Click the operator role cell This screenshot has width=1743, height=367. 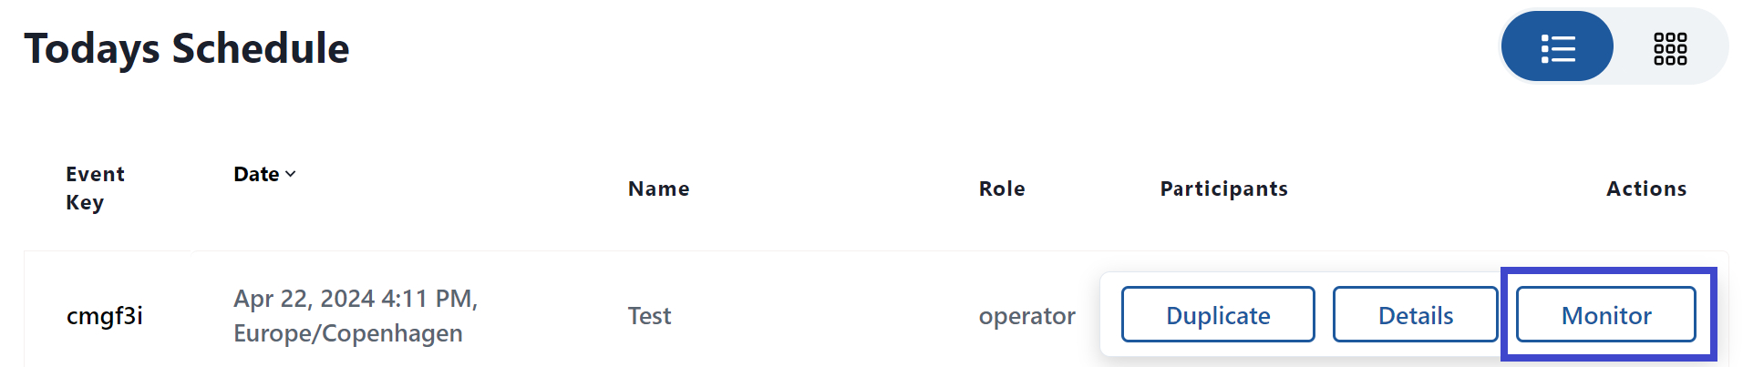pos(1026,316)
